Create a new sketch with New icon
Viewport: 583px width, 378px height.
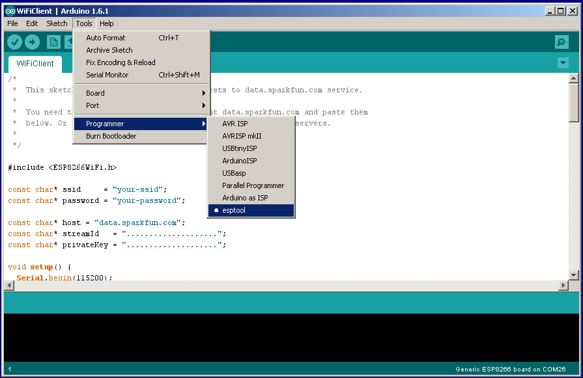point(53,42)
